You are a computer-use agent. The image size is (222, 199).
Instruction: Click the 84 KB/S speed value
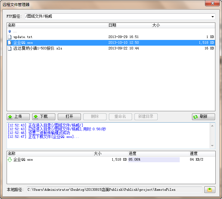(x=196, y=159)
